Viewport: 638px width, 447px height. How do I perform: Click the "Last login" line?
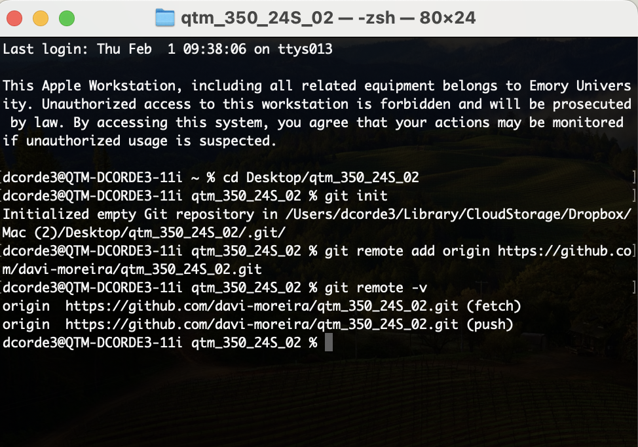coord(168,49)
